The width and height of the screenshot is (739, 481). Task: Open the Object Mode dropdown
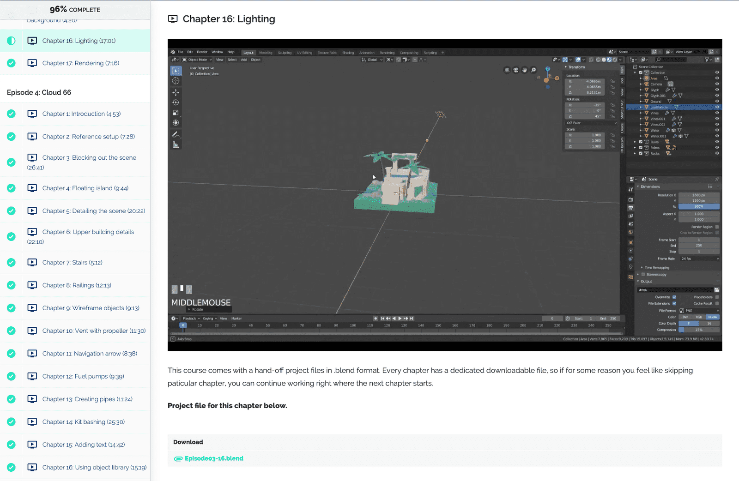(x=197, y=60)
